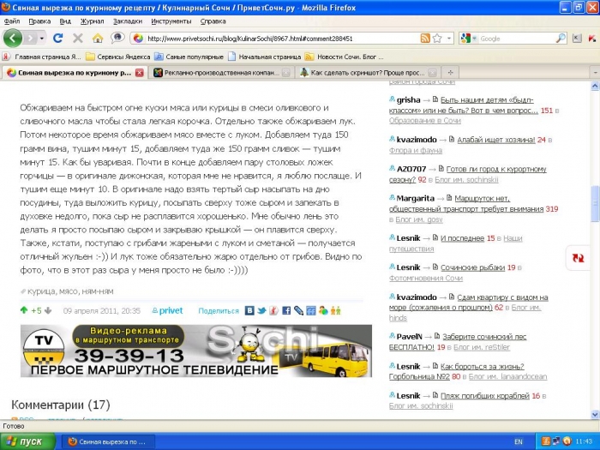Expand the URL bar history dropdown arrow
This screenshot has height=450, width=600.
coord(449,39)
